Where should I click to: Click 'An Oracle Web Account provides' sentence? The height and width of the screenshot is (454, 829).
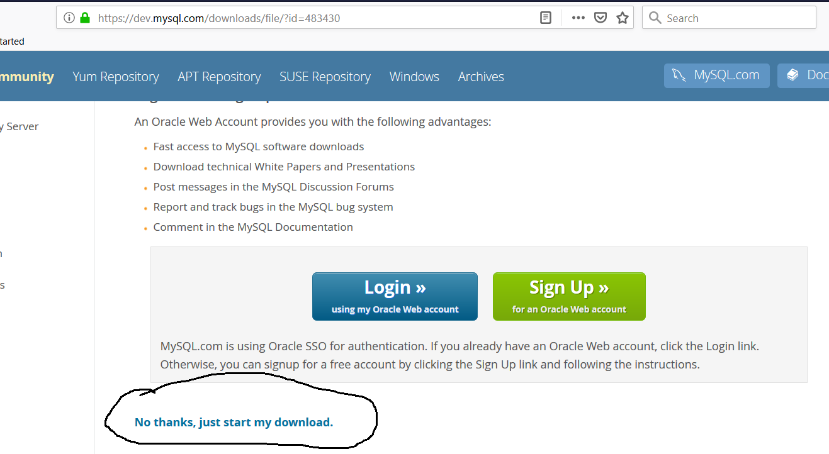click(x=313, y=121)
